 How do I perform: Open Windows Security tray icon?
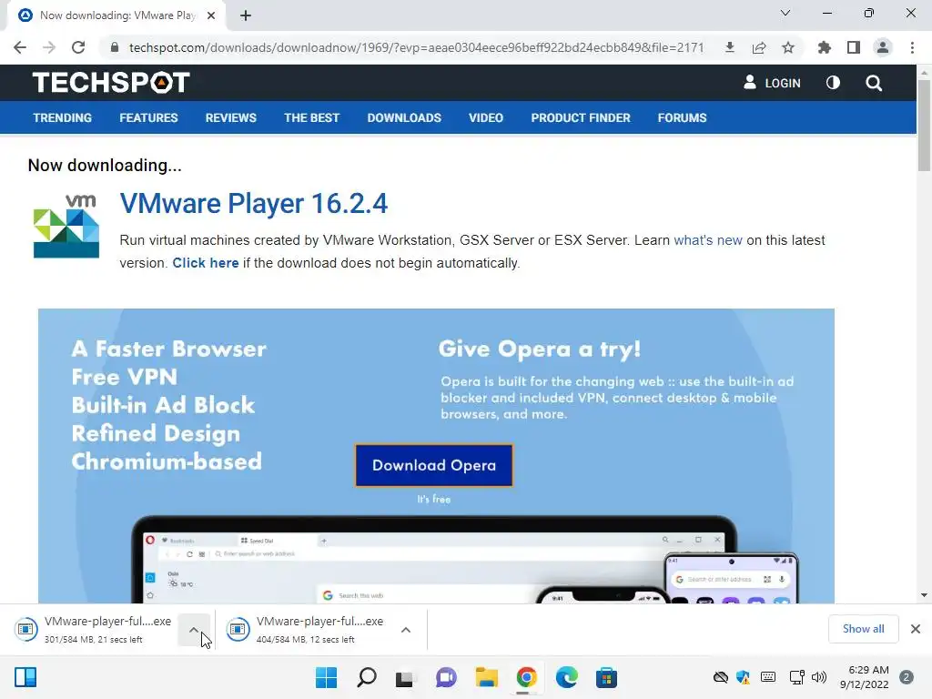pyautogui.click(x=743, y=677)
